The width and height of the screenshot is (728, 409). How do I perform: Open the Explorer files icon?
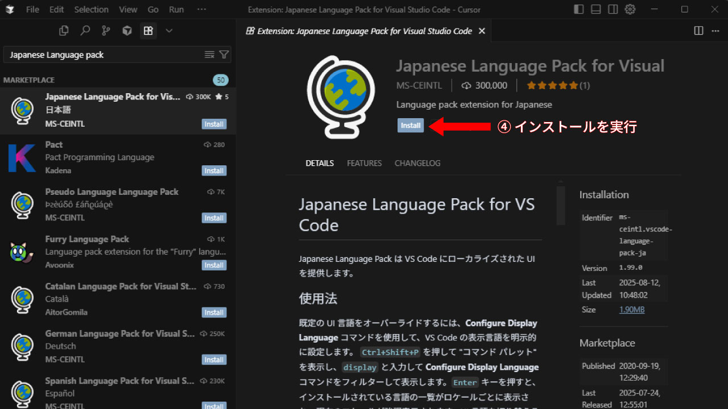tap(64, 31)
